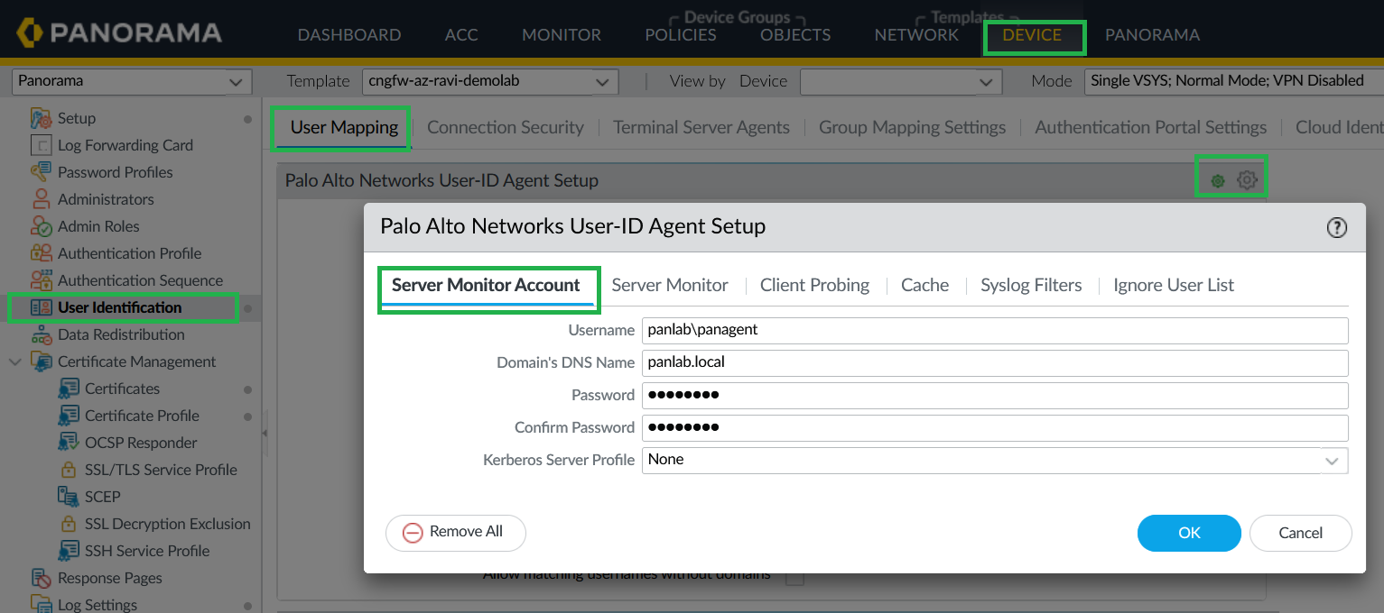Click the OK button

(1189, 533)
